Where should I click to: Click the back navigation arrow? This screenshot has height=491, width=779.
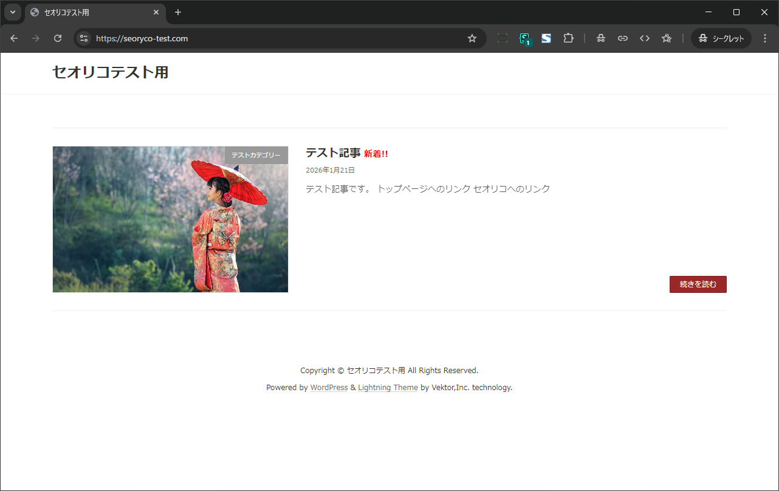(13, 38)
